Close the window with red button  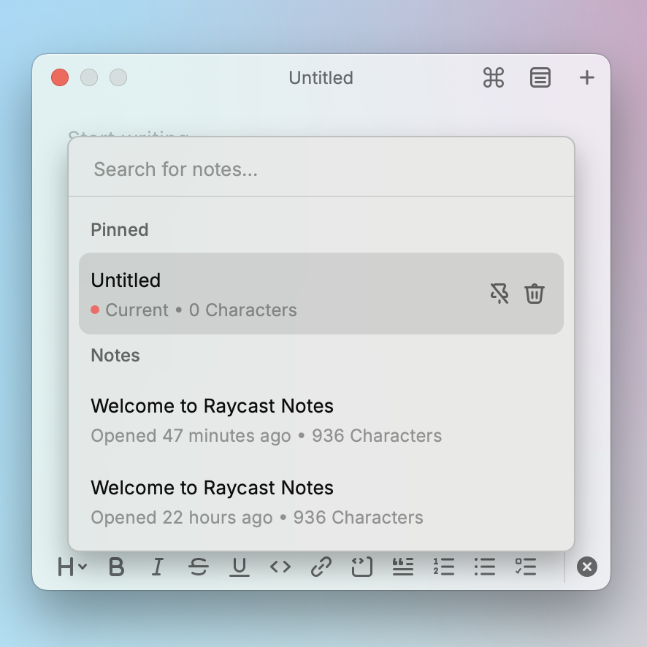pyautogui.click(x=60, y=77)
